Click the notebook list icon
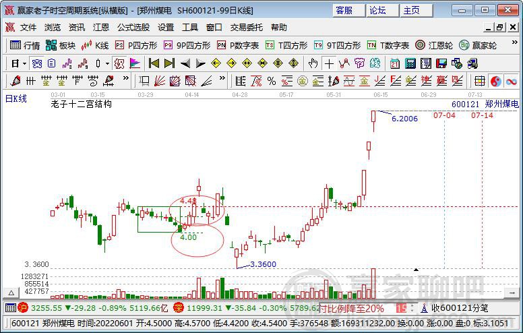Viewport: 523px width, 333px height. click(426, 63)
